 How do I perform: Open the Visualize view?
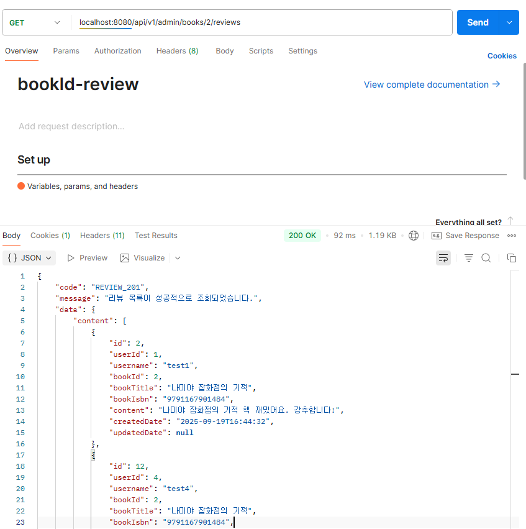tap(143, 258)
